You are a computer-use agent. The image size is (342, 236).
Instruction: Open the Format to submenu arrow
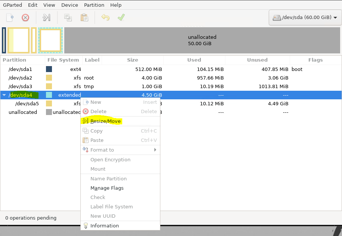point(155,150)
